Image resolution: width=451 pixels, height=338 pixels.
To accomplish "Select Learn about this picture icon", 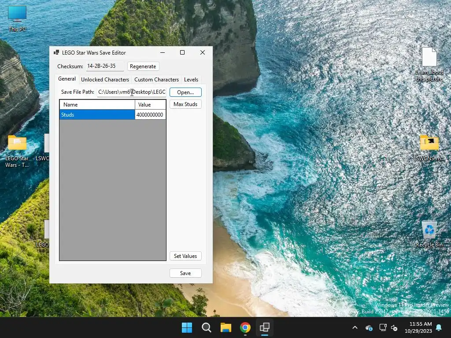I will tap(429, 65).
